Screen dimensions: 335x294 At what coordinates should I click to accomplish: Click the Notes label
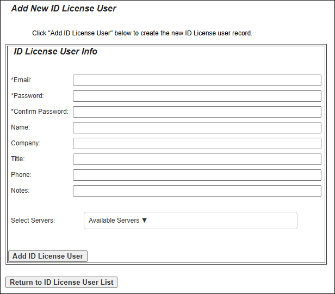[x=20, y=191]
